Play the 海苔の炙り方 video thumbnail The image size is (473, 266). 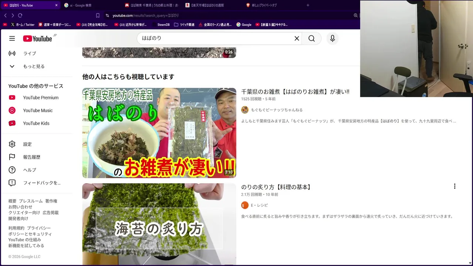(x=159, y=224)
